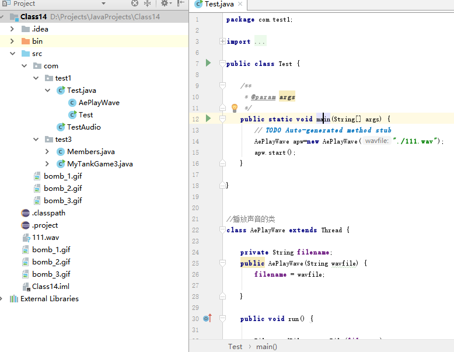Screen dimensions: 454x352
Task: Click the 111.wav unknown file icon
Action: tap(26, 238)
